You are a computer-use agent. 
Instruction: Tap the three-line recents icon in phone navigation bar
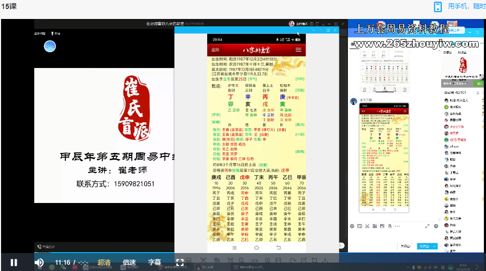pos(234,247)
